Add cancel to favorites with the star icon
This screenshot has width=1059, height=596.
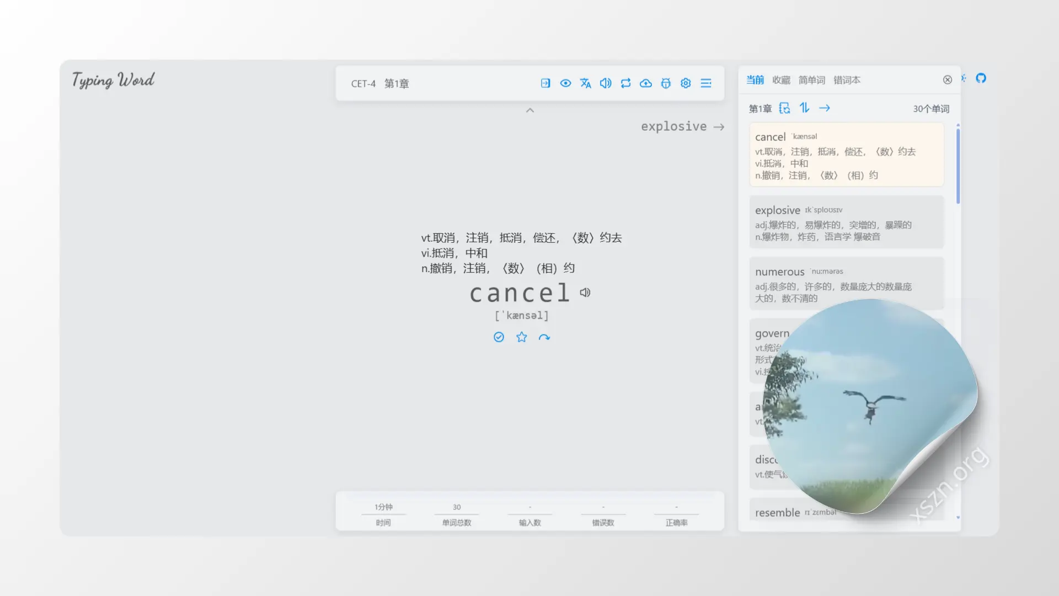pos(522,337)
